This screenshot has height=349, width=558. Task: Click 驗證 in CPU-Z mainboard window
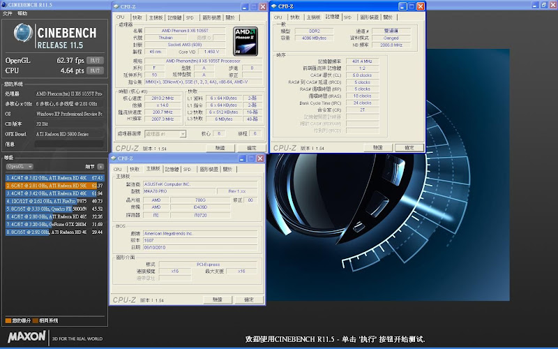[218, 300]
